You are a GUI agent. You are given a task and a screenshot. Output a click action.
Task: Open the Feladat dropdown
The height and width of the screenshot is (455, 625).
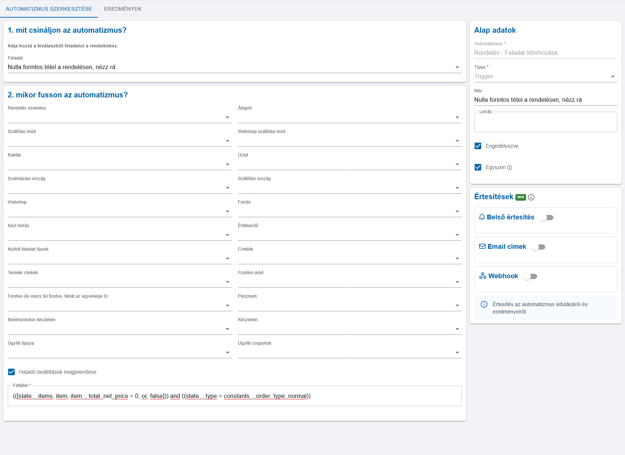[x=235, y=67]
